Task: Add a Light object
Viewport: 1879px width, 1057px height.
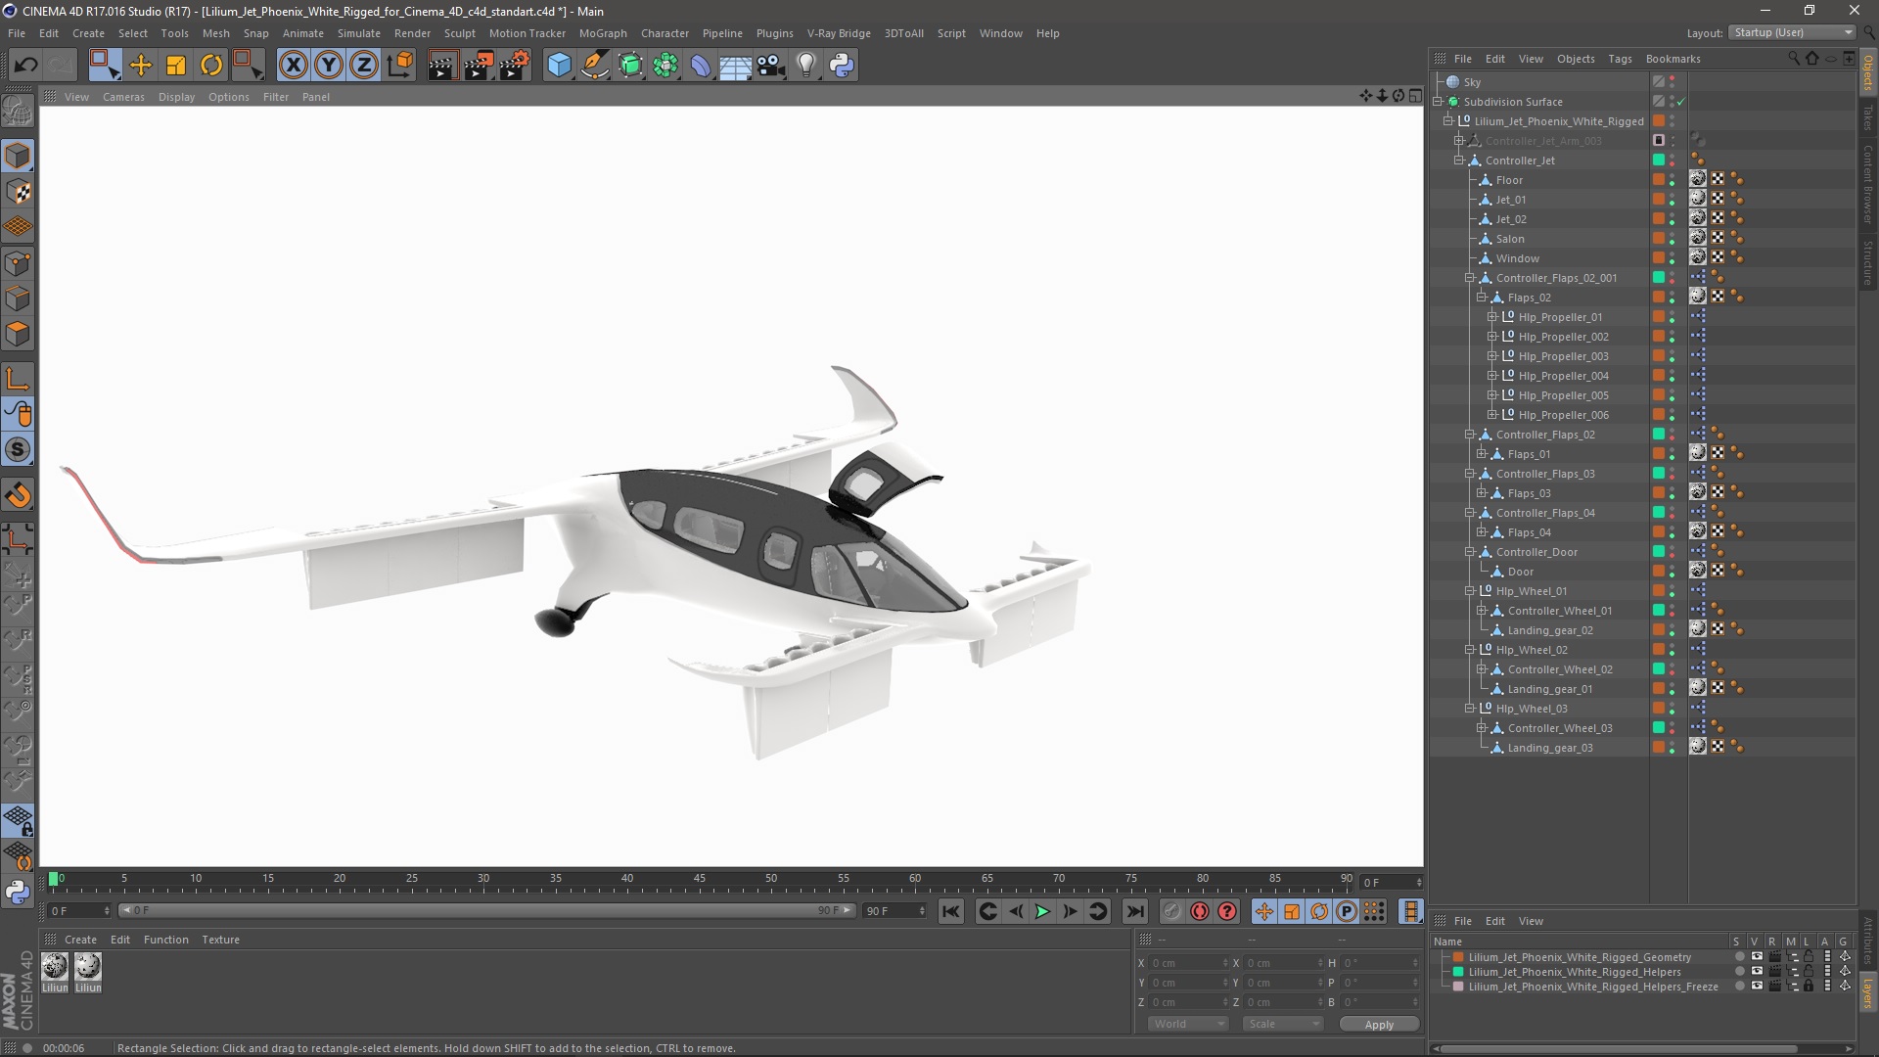Action: [x=806, y=66]
